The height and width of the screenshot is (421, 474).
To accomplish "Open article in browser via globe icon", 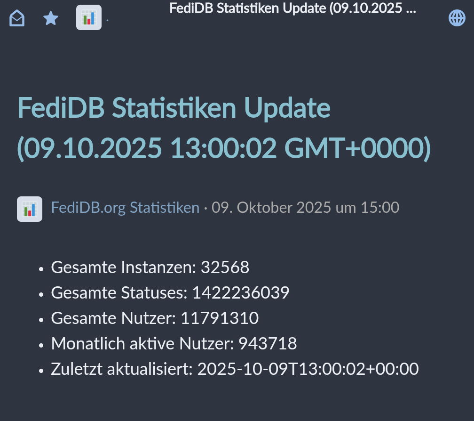I will [457, 18].
